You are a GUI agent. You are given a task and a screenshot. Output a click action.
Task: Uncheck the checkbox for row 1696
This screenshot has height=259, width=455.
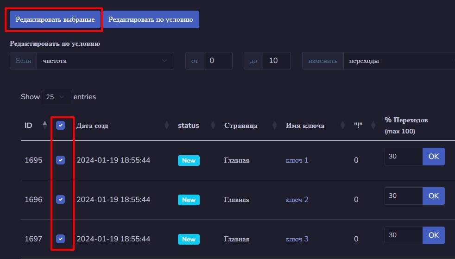[x=60, y=199]
